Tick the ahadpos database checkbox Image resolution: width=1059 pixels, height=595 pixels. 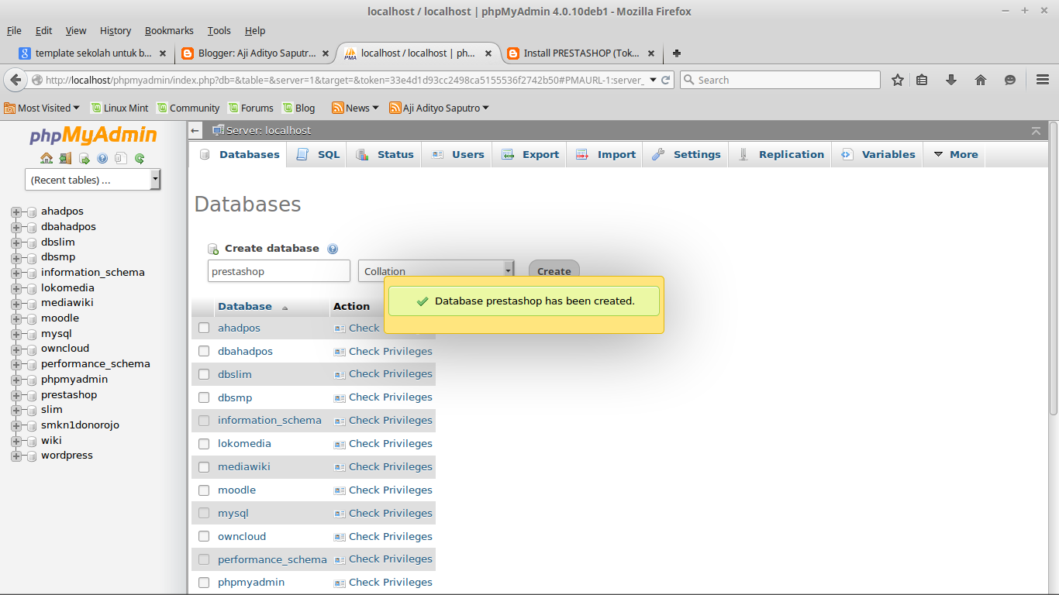(204, 328)
